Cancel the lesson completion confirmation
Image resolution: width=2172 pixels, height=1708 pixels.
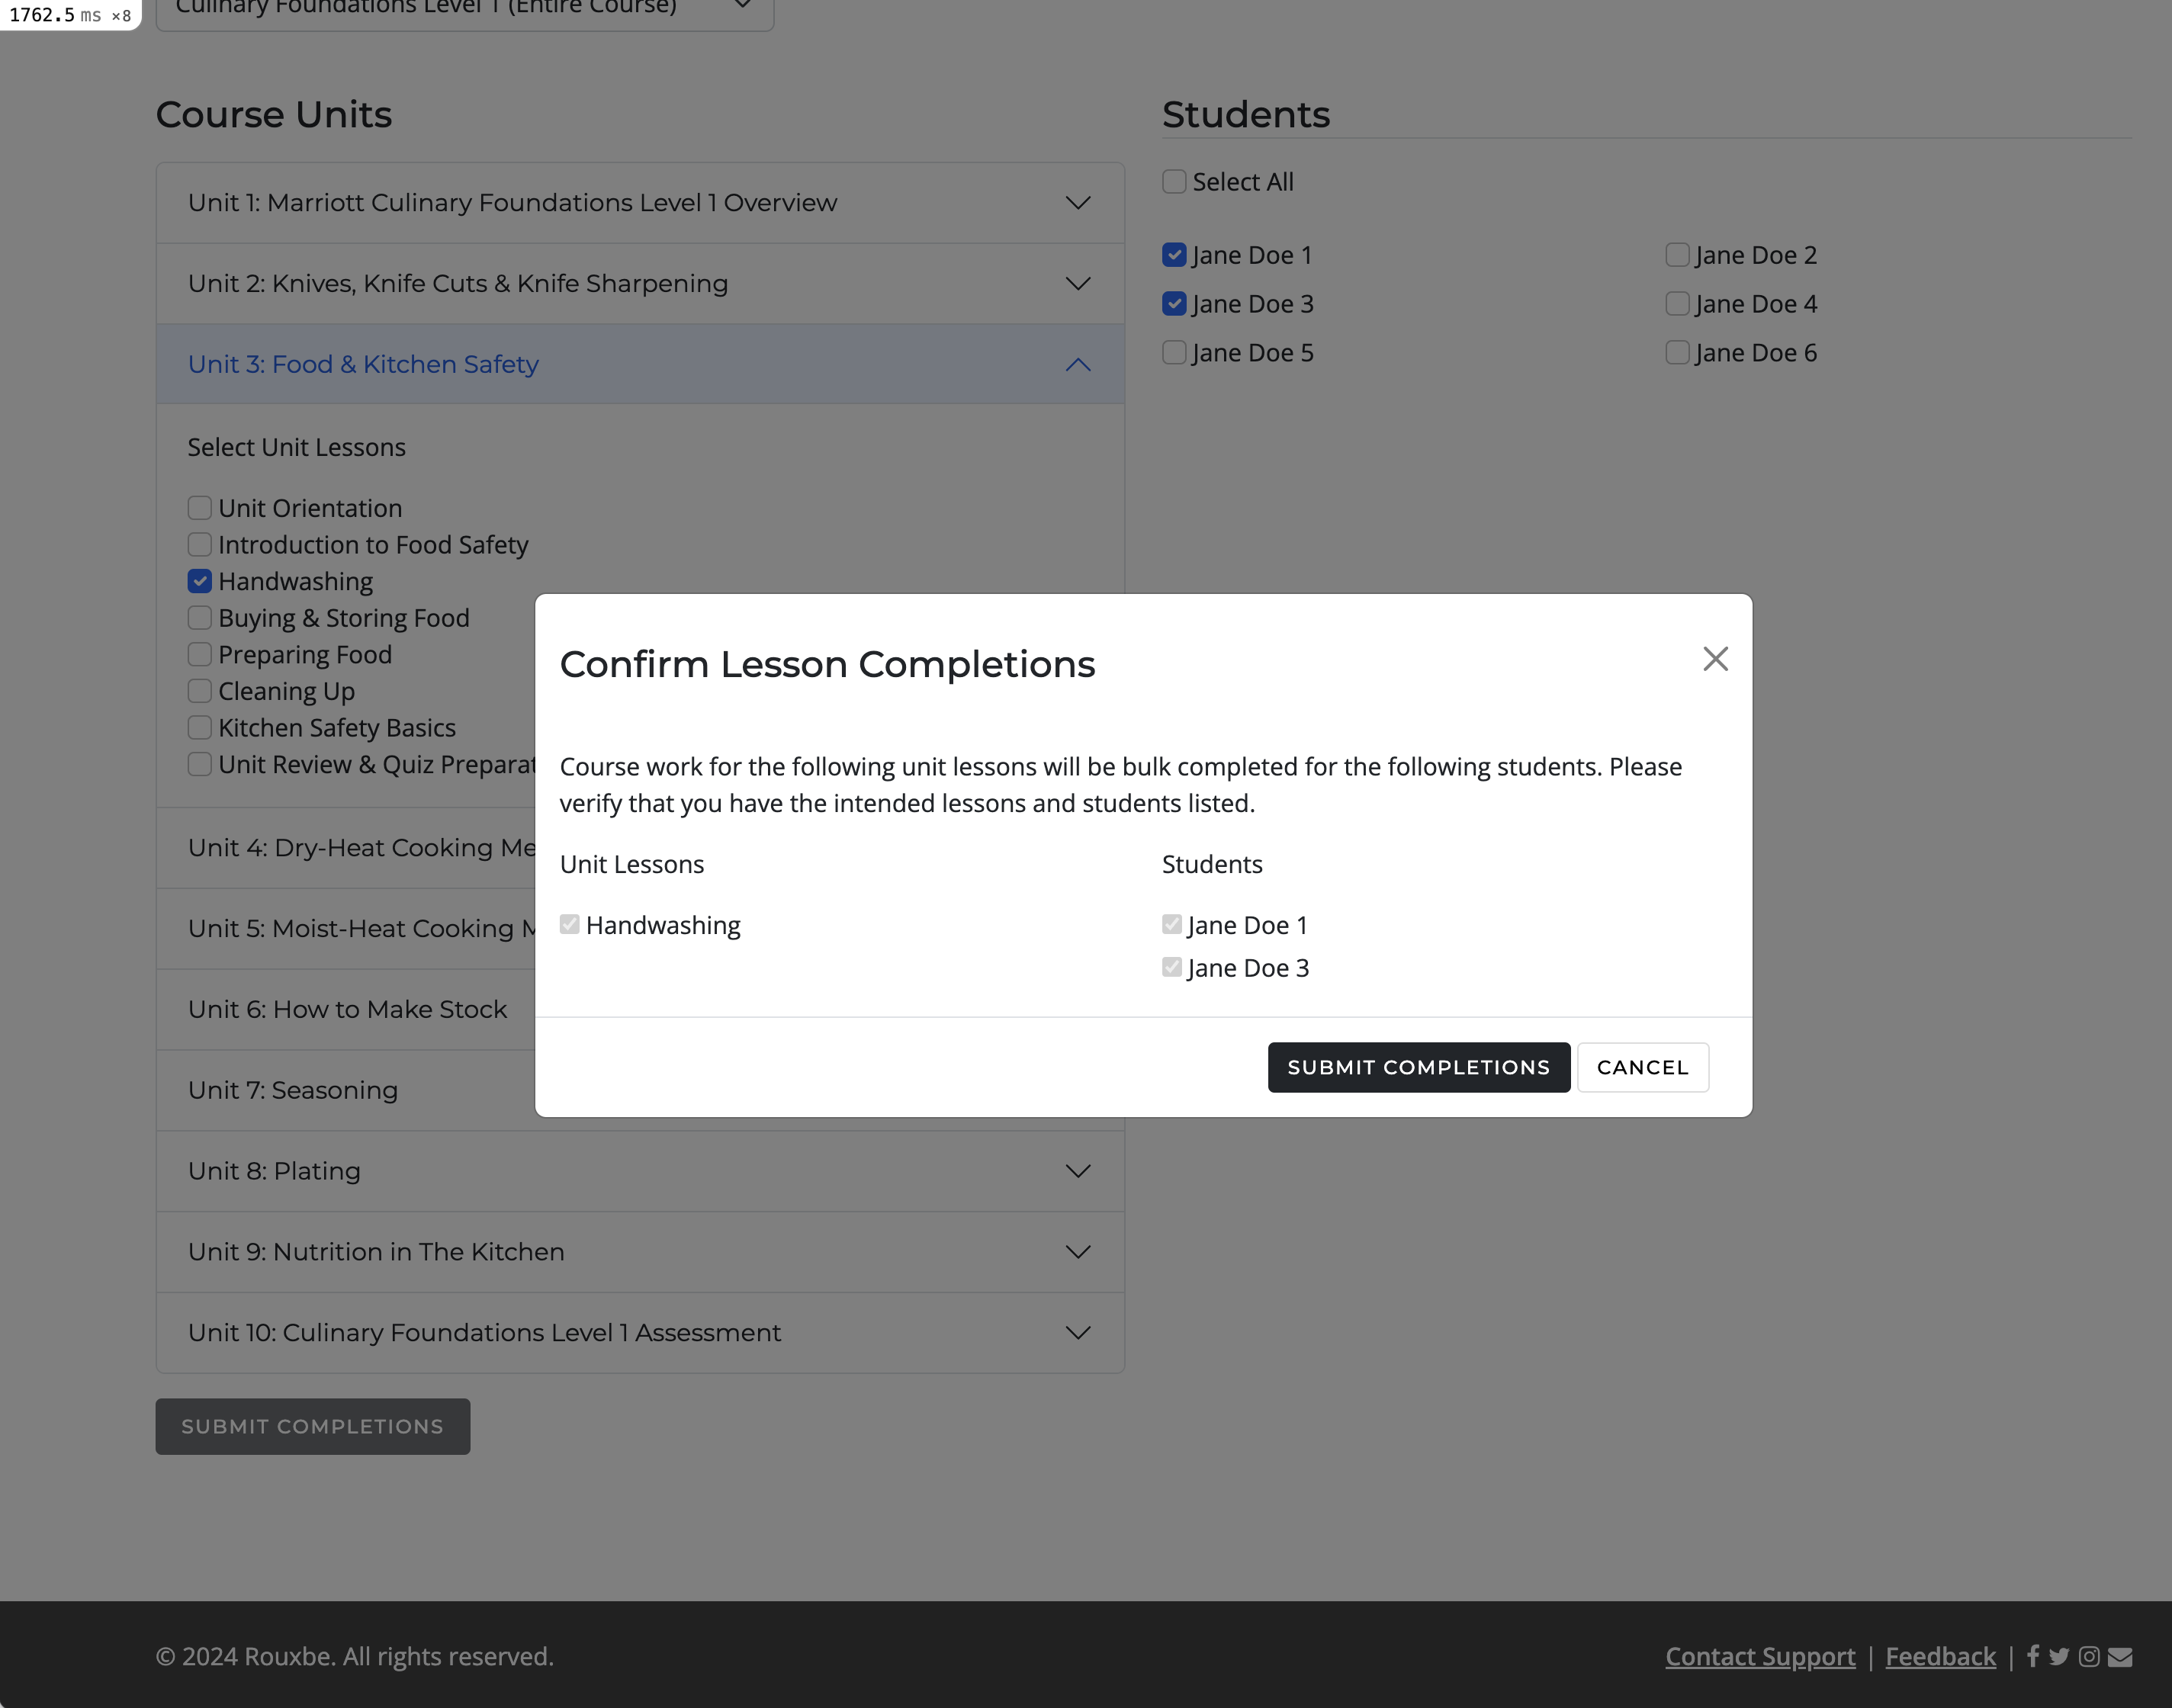point(1642,1067)
